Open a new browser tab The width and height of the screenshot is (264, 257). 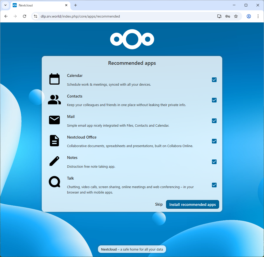click(x=76, y=5)
